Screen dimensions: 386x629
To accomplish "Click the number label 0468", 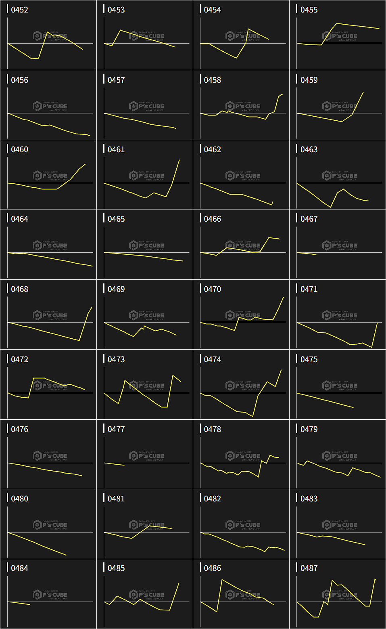I will pos(19,289).
